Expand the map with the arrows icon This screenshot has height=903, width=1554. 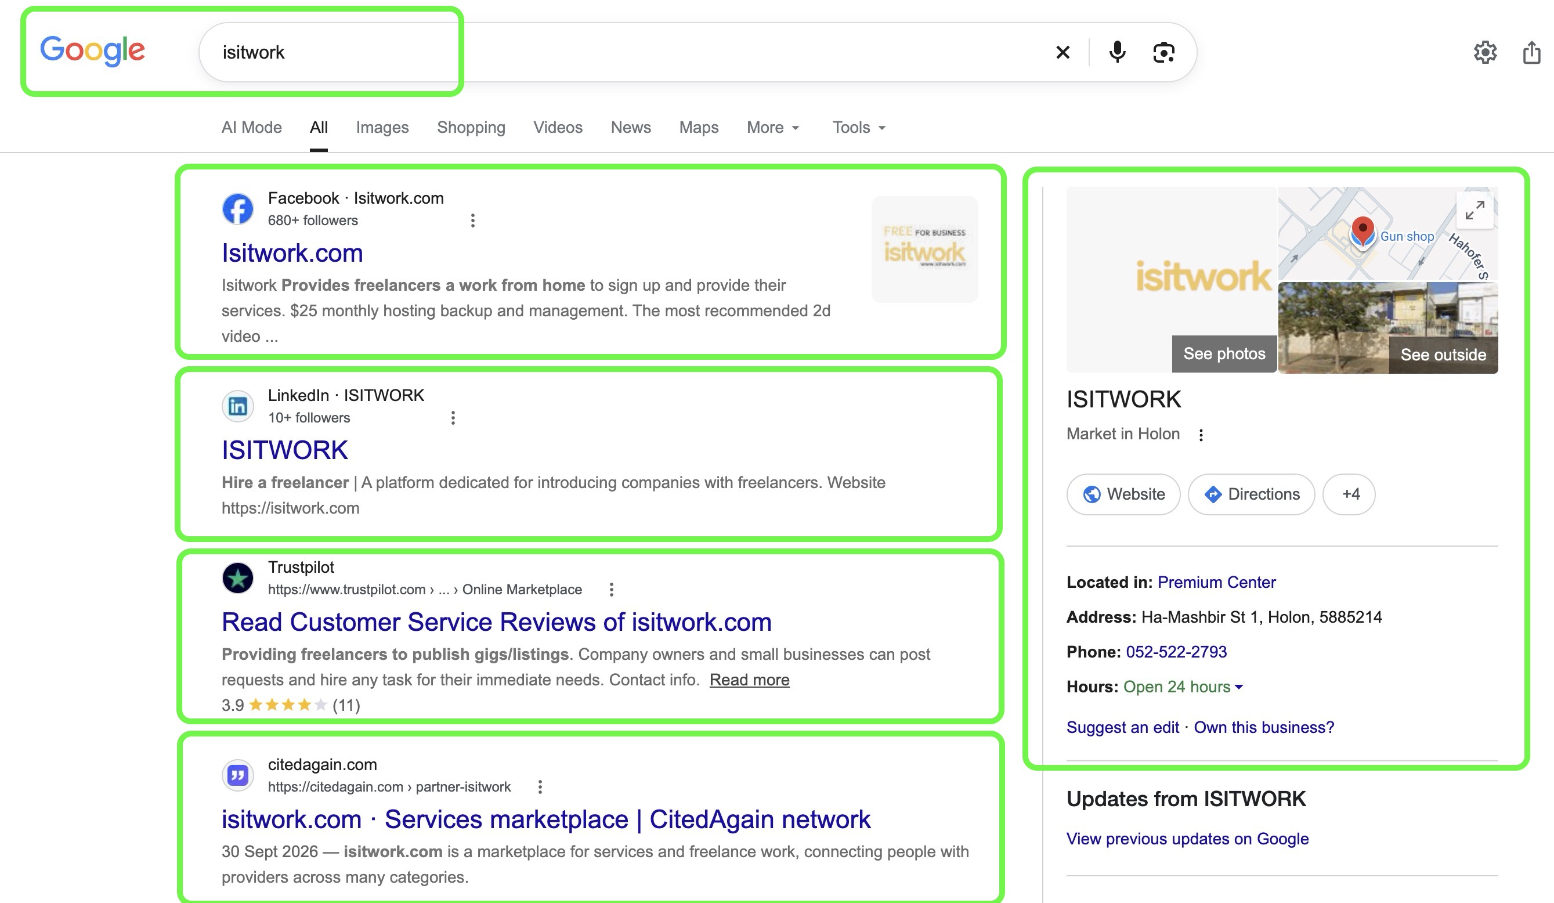click(1475, 210)
